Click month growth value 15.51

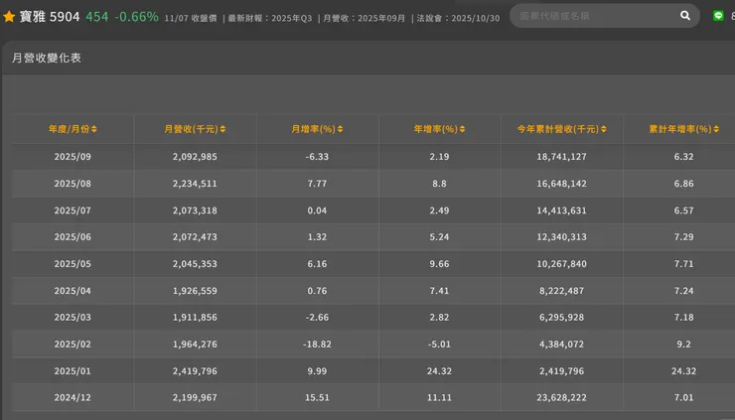[318, 397]
